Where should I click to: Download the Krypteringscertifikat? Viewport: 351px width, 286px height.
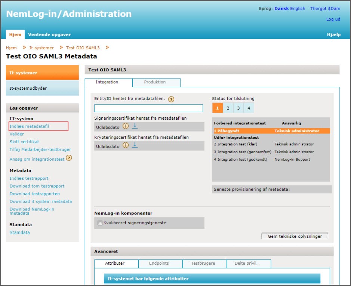pyautogui.click(x=135, y=145)
